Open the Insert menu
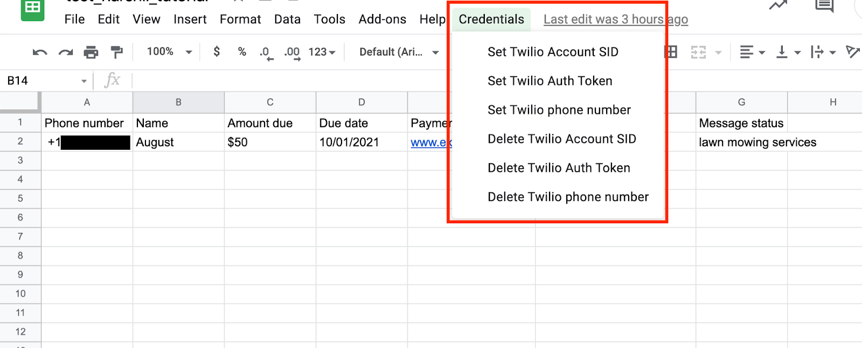The height and width of the screenshot is (348, 862). (x=190, y=19)
